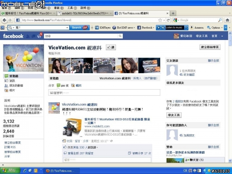
Task: Open first woman photo in page photo strip
Action: tap(59, 65)
